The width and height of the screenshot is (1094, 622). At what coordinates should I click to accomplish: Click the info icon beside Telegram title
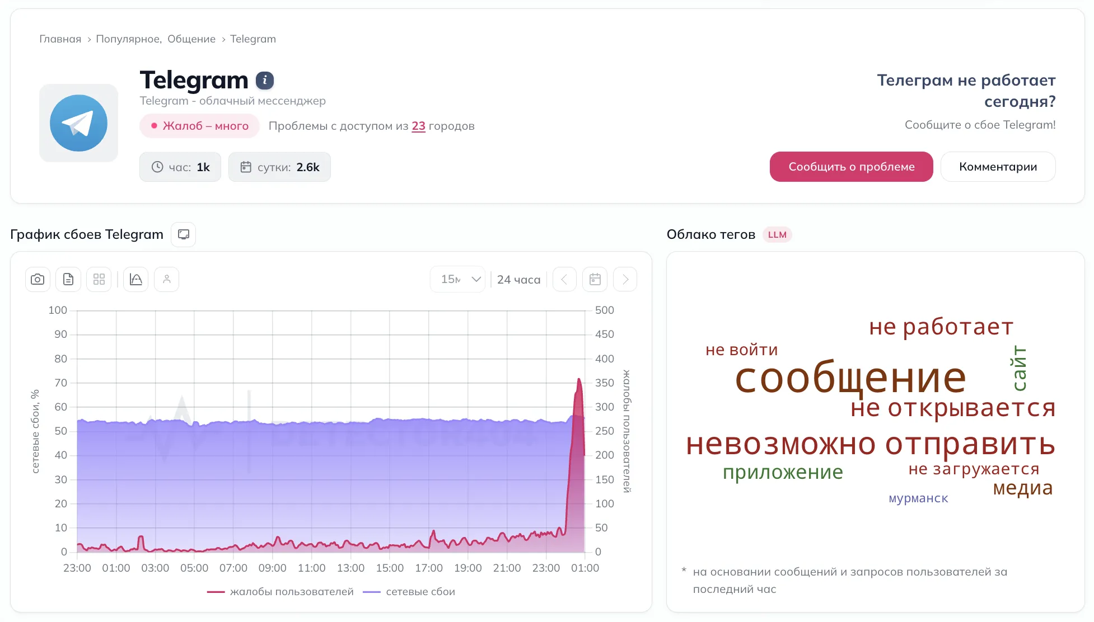tap(265, 81)
